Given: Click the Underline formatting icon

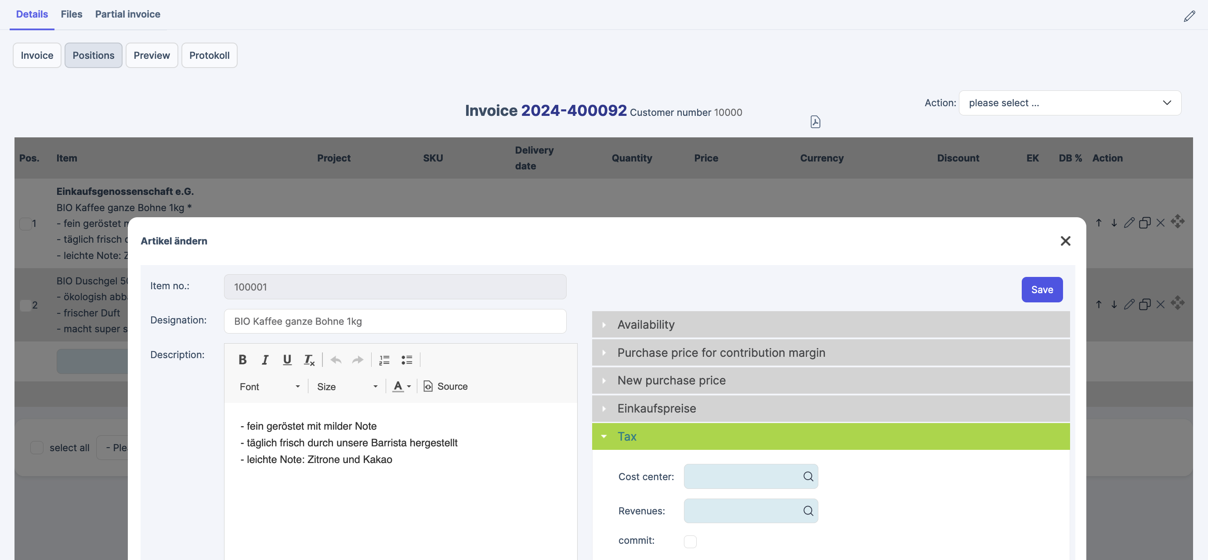Looking at the screenshot, I should pos(287,359).
